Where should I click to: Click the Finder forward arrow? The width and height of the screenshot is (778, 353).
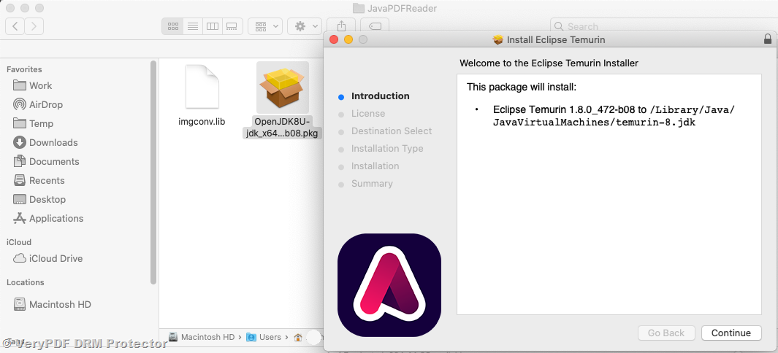tap(34, 26)
